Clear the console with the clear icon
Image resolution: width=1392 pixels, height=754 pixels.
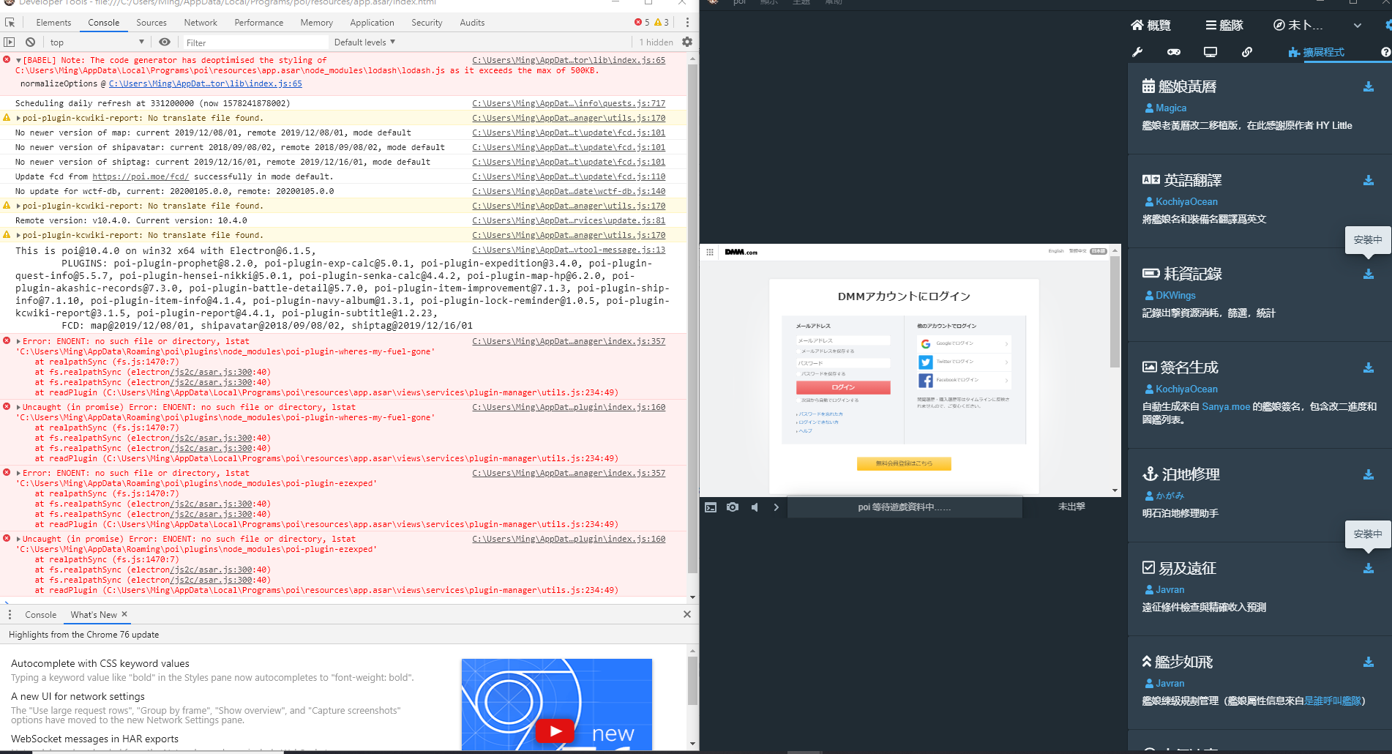pos(30,42)
